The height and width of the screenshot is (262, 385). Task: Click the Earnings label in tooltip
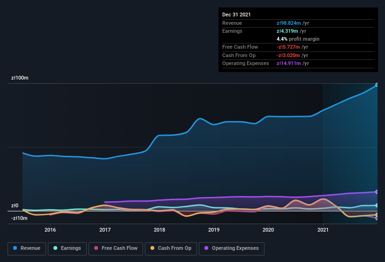point(232,31)
